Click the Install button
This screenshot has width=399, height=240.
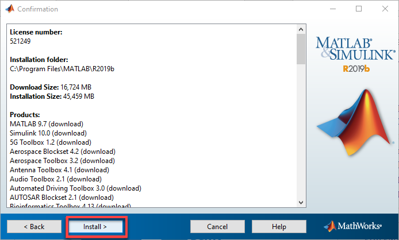(x=95, y=227)
